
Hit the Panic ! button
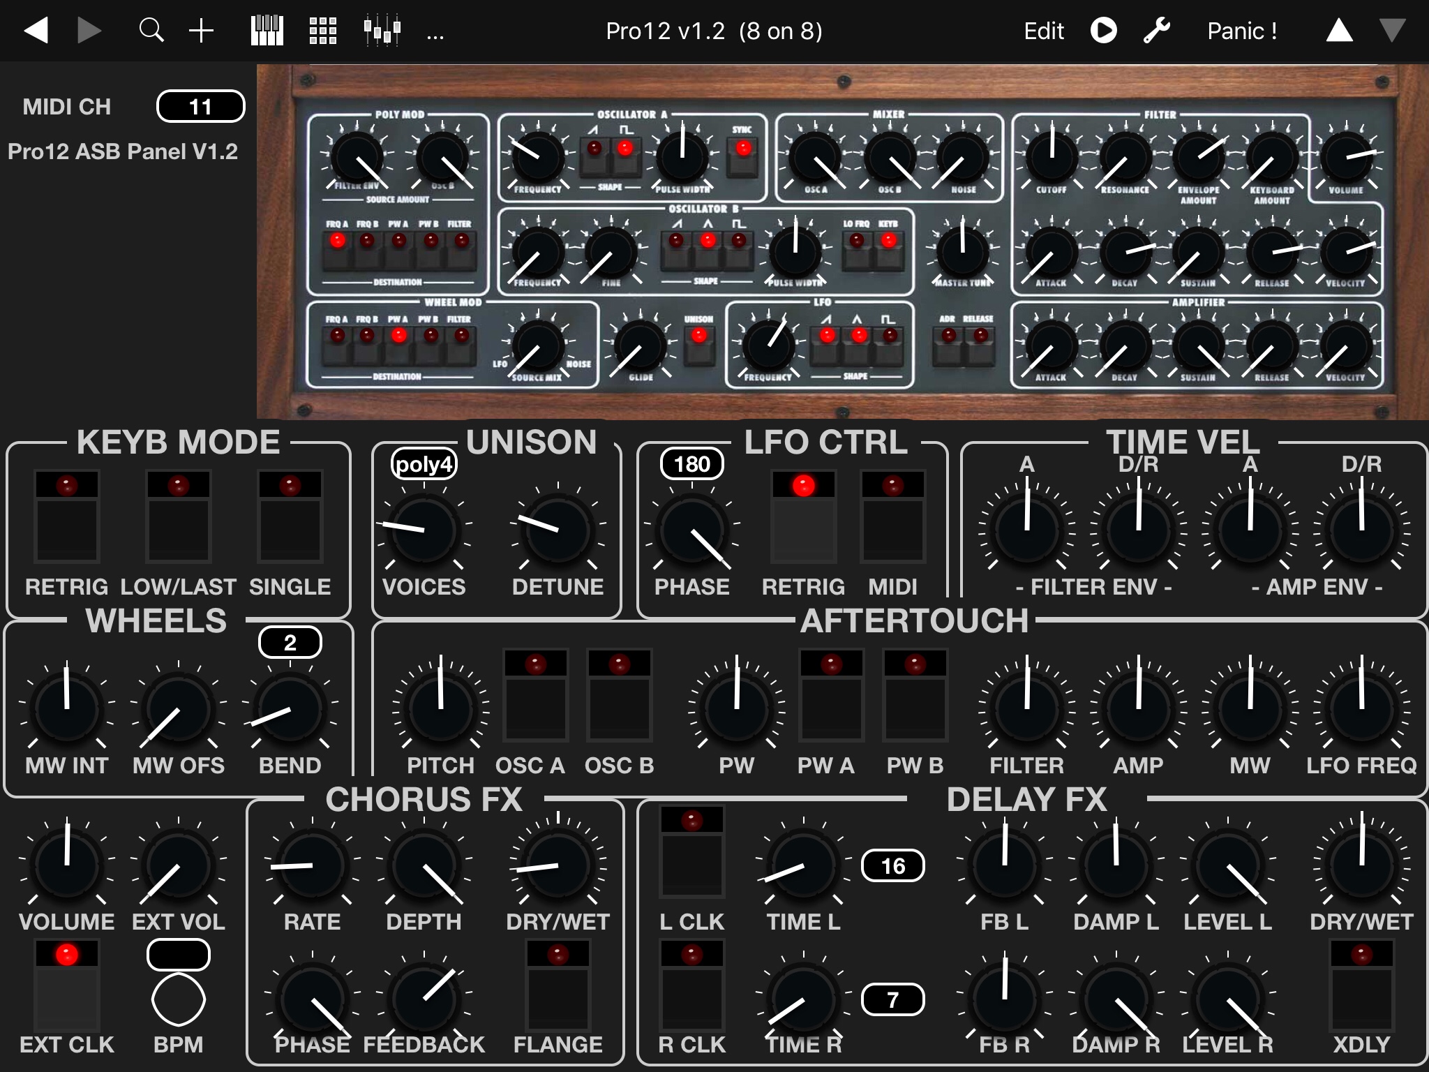[x=1243, y=31]
